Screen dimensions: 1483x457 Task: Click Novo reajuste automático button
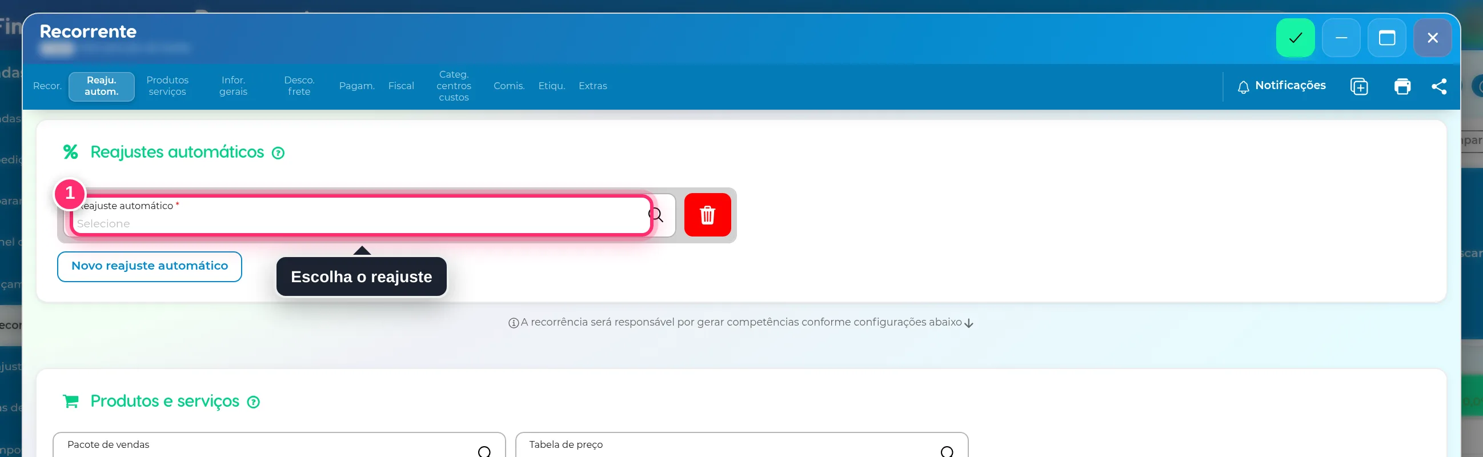pos(150,266)
